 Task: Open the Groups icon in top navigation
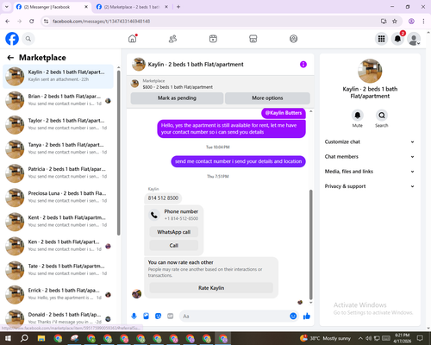[x=293, y=39]
